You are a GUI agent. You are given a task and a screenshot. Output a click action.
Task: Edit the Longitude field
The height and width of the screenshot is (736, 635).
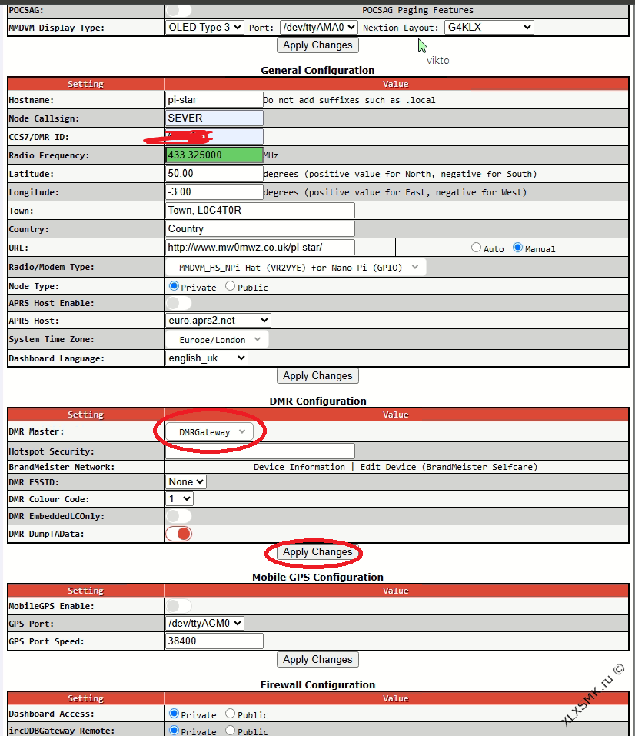[x=214, y=191]
